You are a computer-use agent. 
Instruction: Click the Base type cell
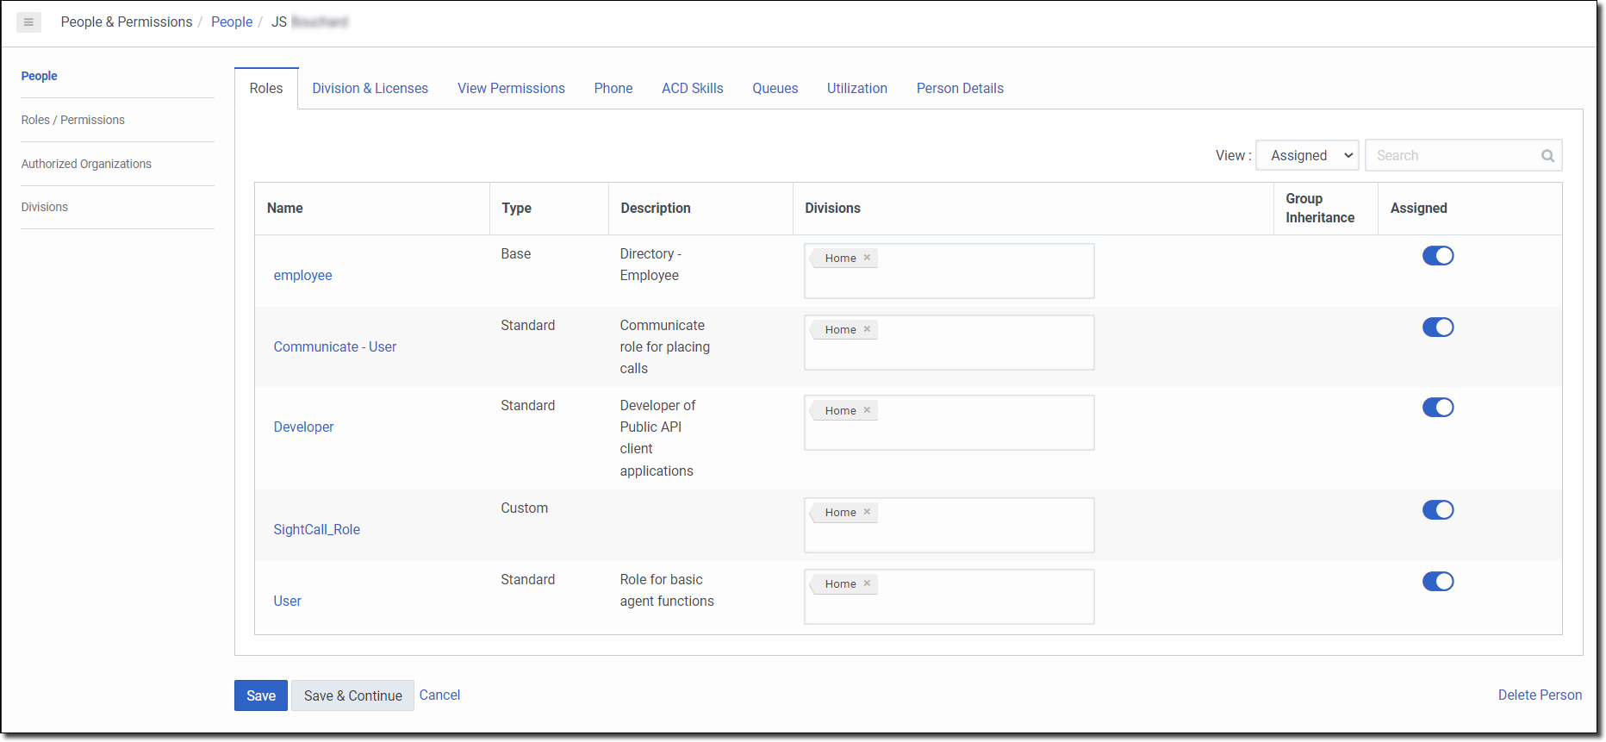(x=516, y=254)
